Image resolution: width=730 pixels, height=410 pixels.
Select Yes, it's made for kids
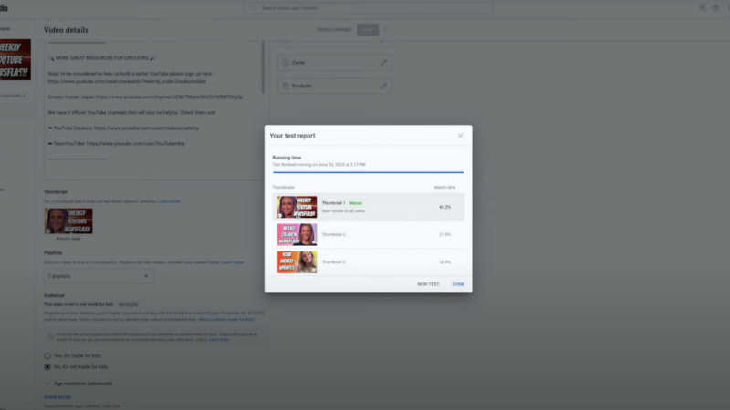47,355
